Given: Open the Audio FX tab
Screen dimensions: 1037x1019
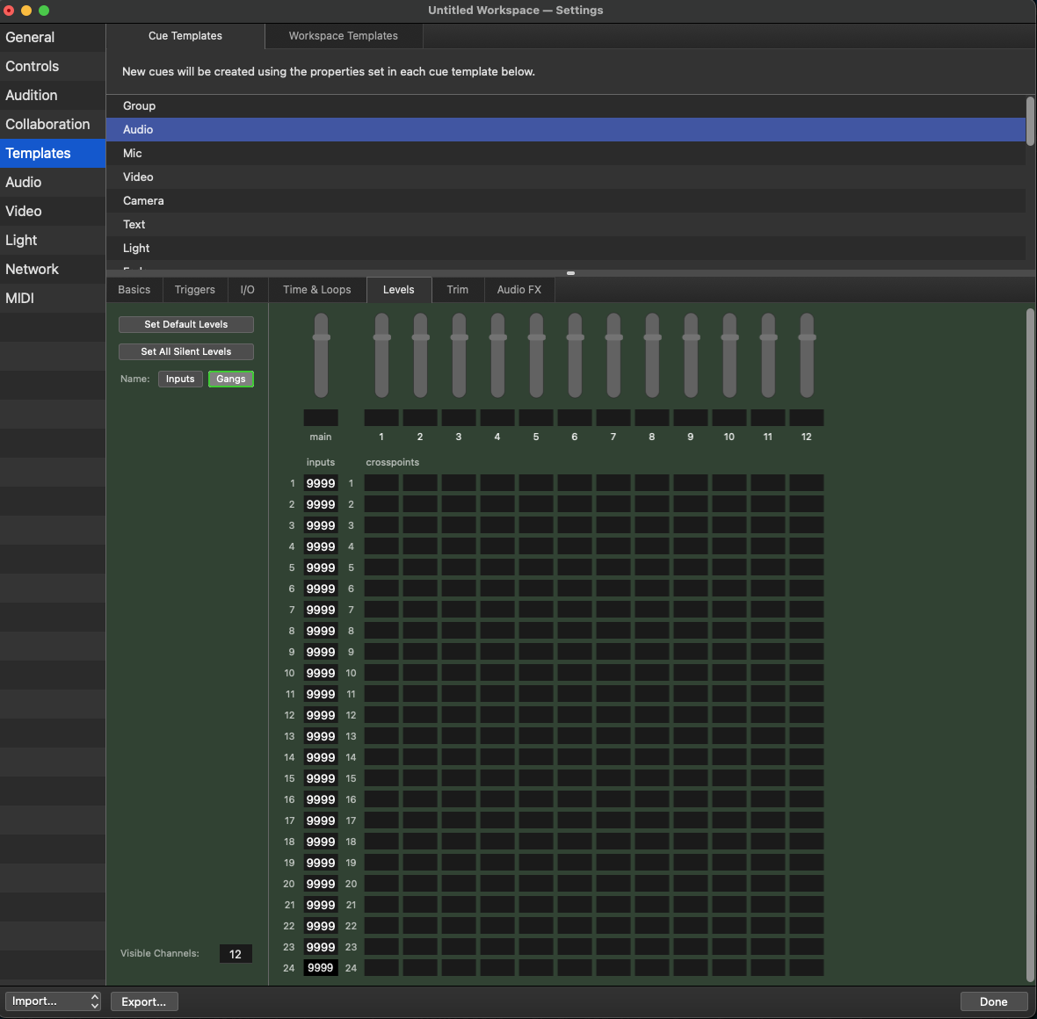Looking at the screenshot, I should point(518,290).
